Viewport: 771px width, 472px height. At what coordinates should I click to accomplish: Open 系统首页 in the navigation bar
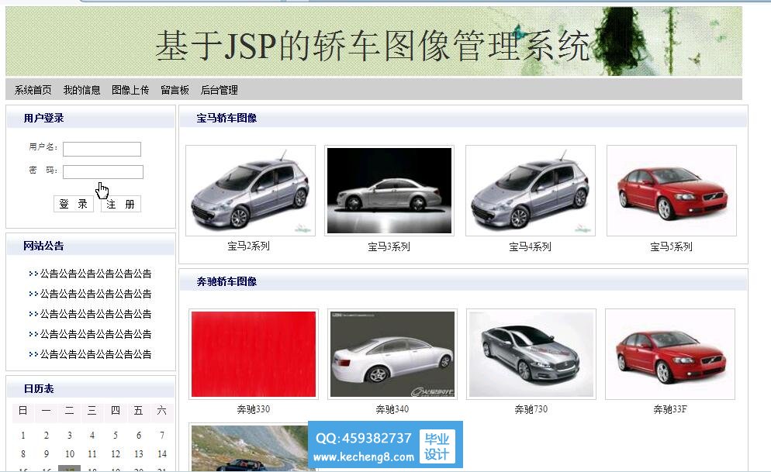33,90
